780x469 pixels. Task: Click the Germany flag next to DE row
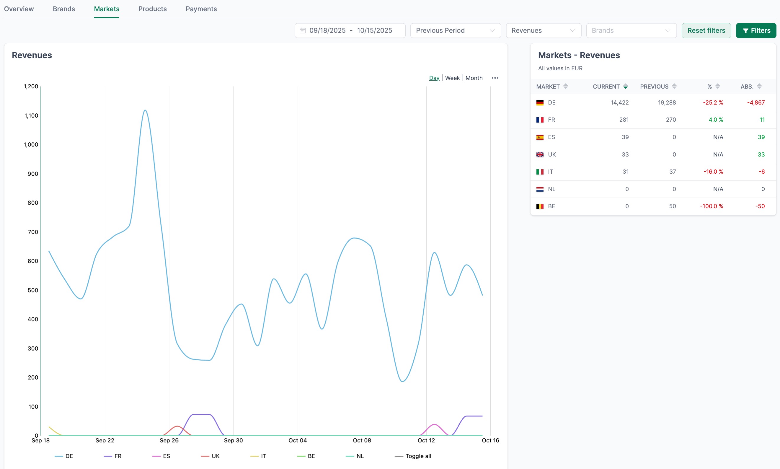tap(540, 102)
